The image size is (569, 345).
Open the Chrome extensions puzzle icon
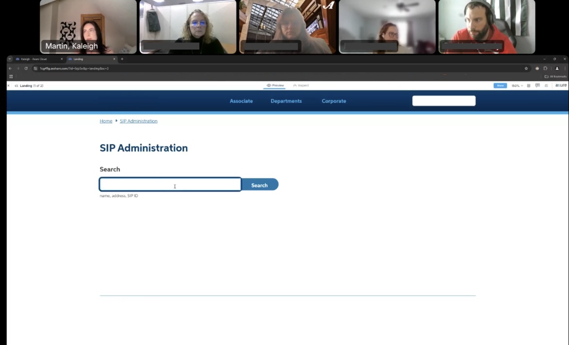545,69
